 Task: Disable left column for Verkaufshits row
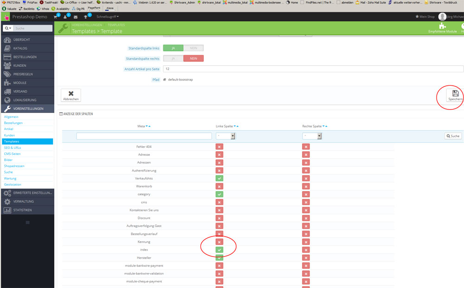[219, 178]
